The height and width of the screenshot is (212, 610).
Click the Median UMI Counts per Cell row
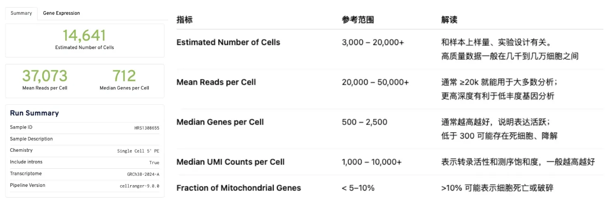230,162
